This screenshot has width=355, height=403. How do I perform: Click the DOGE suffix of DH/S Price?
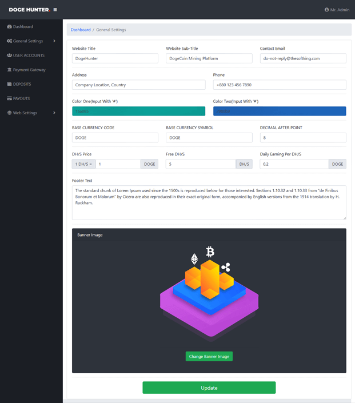[150, 164]
